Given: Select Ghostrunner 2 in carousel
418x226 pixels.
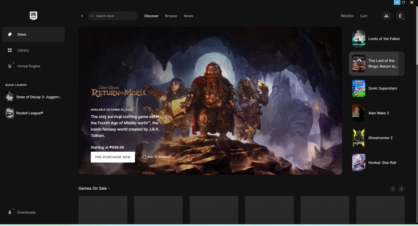Looking at the screenshot, I should pos(377,138).
